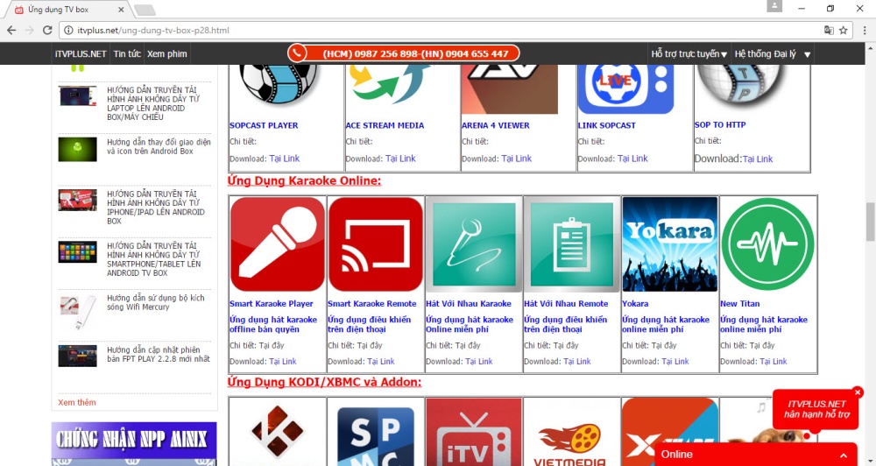View site information icon next to URL
The height and width of the screenshot is (466, 876).
[67, 30]
